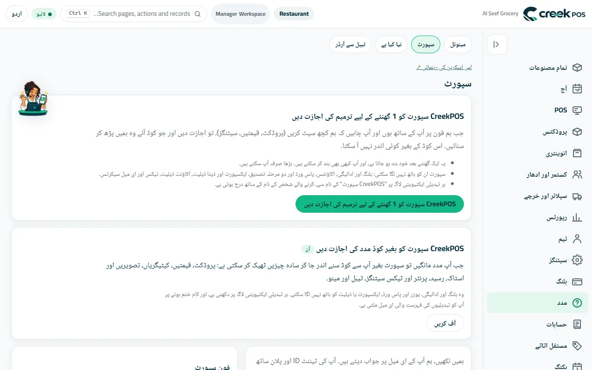The height and width of the screenshot is (370, 592).
Task: Open POS via its monitor icon
Action: pyautogui.click(x=577, y=110)
